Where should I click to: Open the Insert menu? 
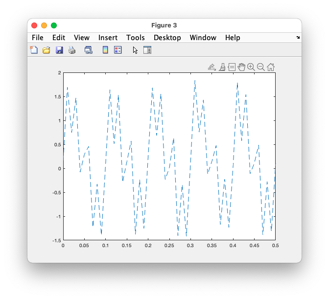tap(108, 38)
